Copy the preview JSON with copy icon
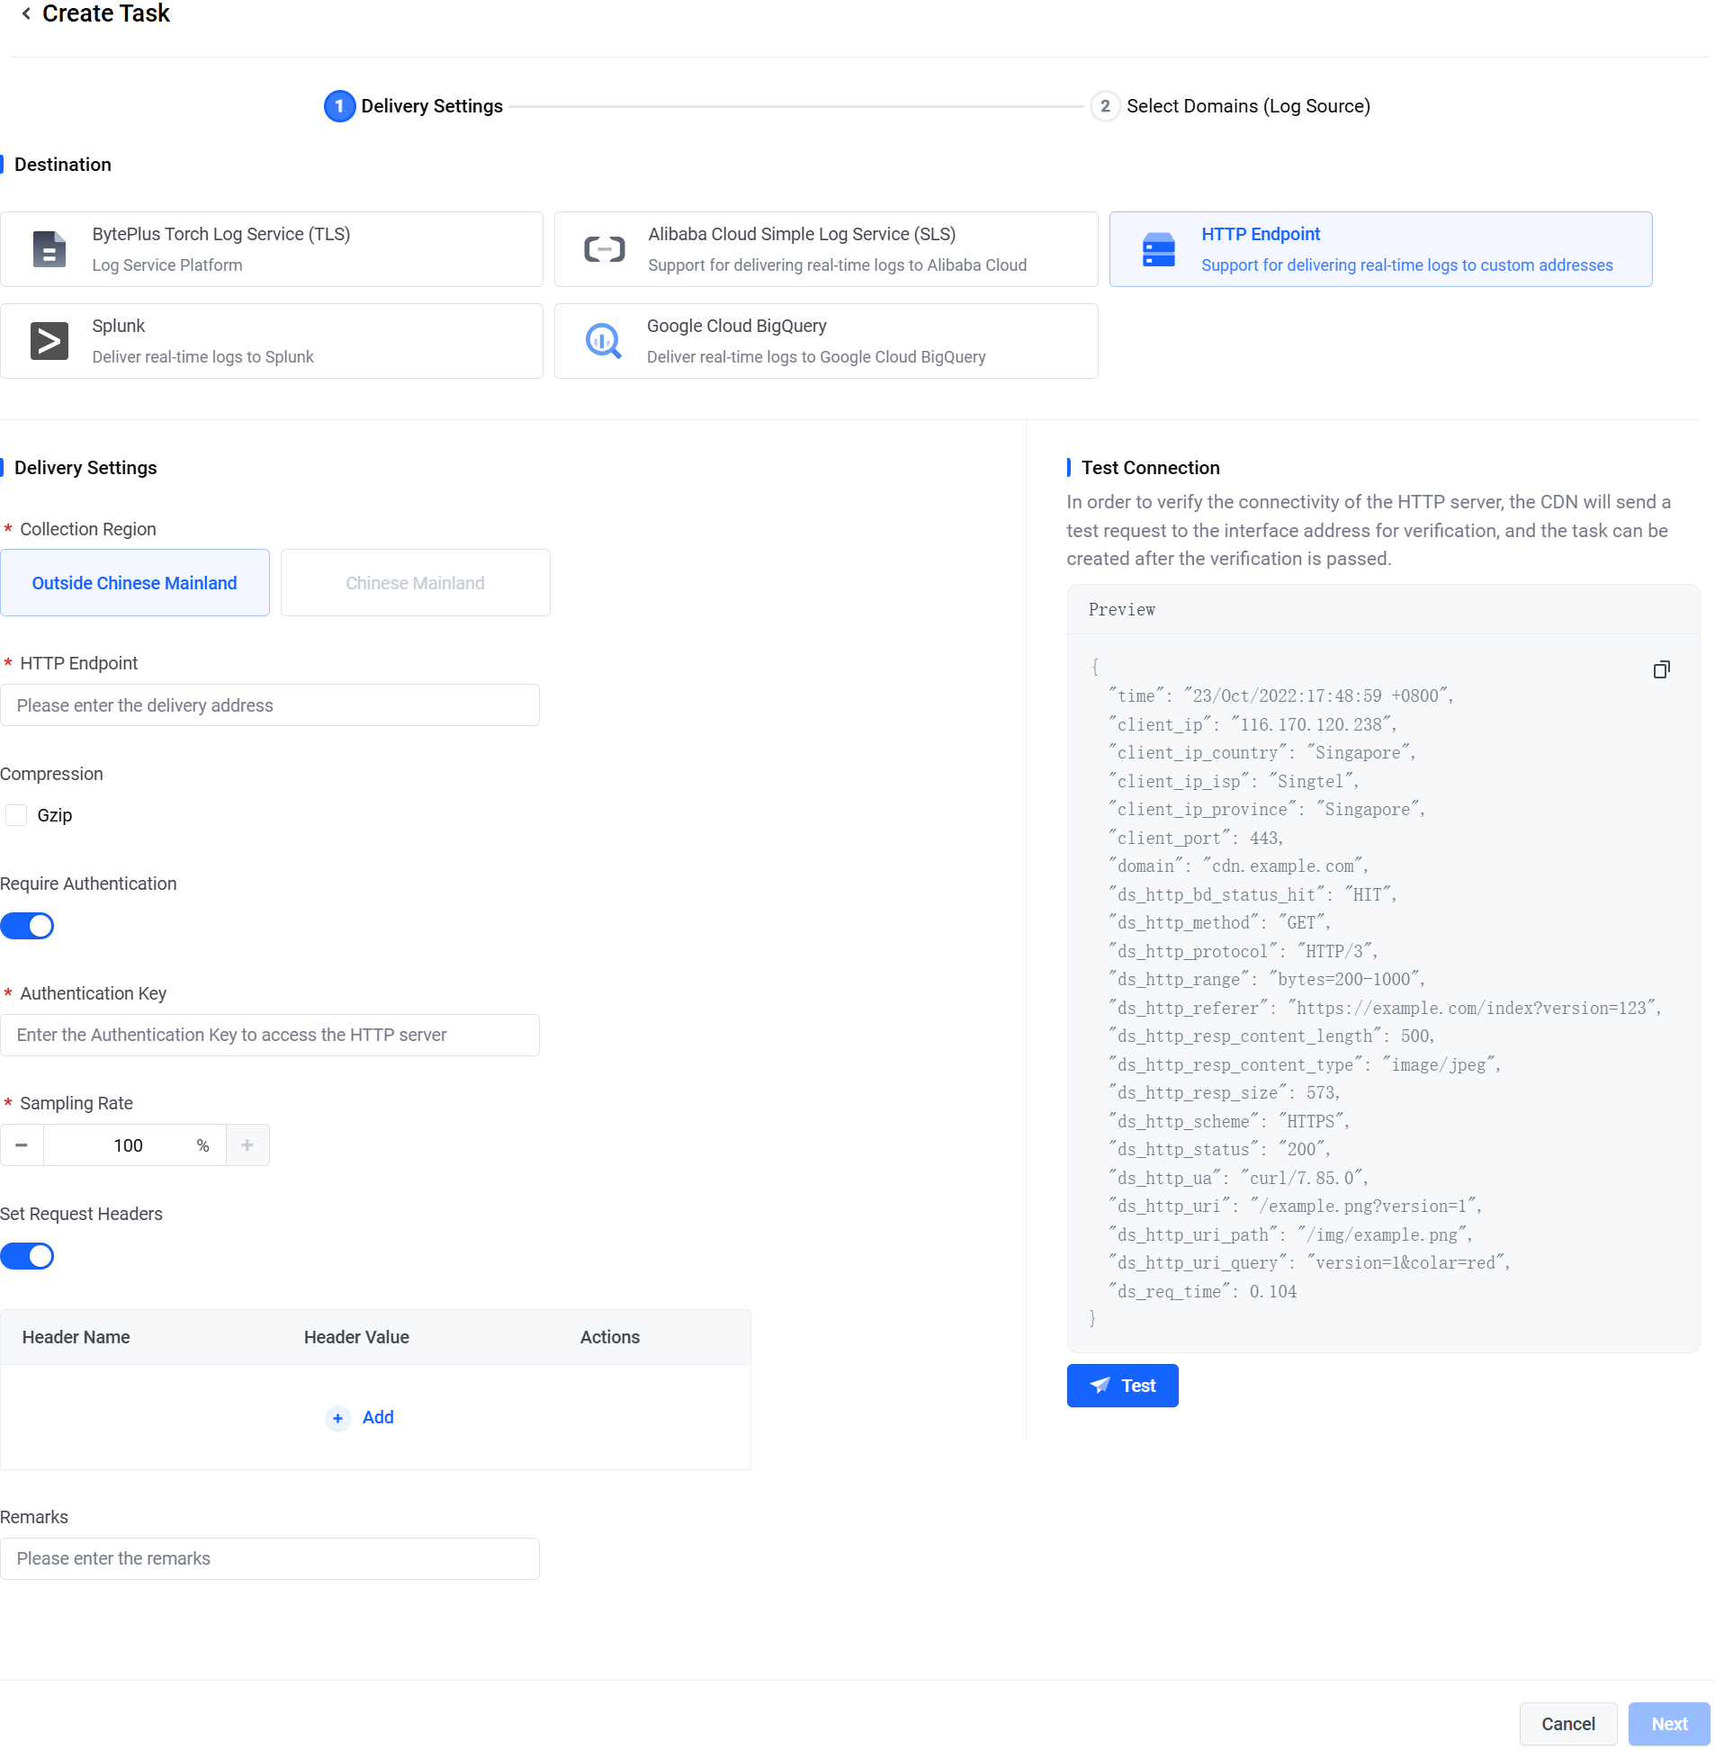 coord(1661,669)
